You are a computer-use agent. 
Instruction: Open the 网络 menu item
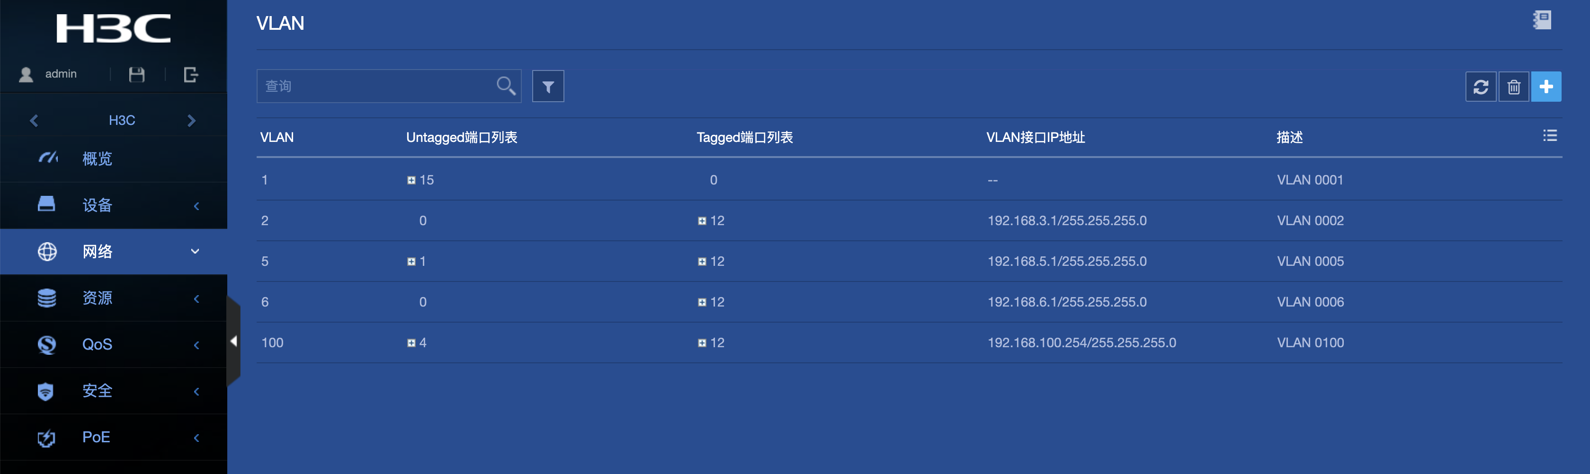click(114, 252)
